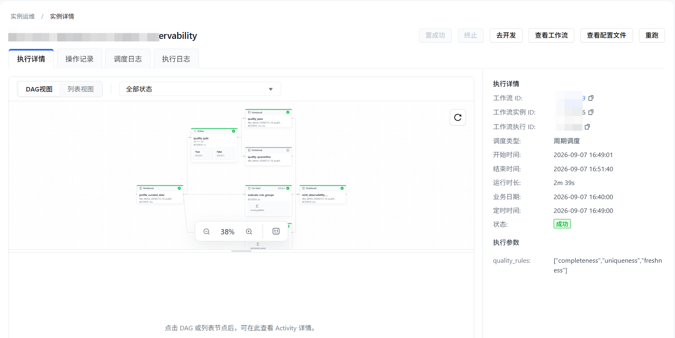Viewport: 675px width, 338px height.
Task: Open the 全部状态 status filter dropdown
Action: tap(200, 89)
